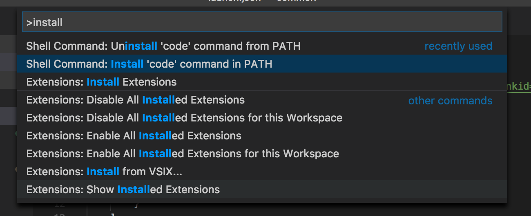Image resolution: width=531 pixels, height=216 pixels.
Task: Click line number 13 in the gutter
Action: pyautogui.click(x=59, y=214)
